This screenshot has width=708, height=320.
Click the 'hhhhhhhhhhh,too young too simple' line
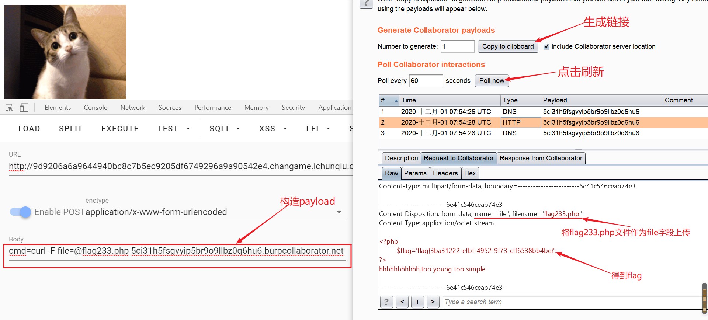[432, 269]
